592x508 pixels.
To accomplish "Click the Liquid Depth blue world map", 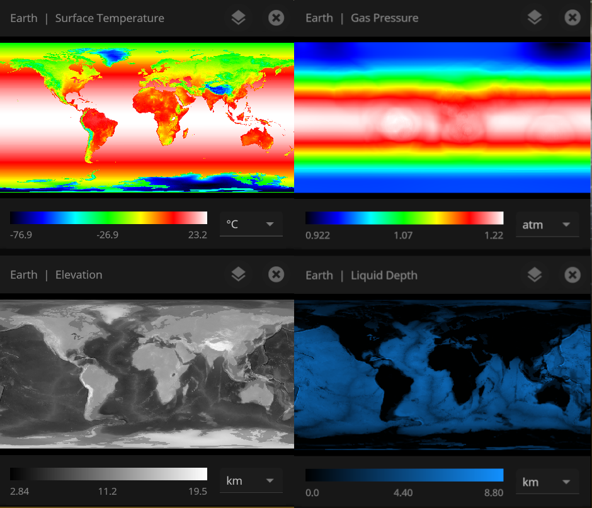I will pyautogui.click(x=442, y=375).
